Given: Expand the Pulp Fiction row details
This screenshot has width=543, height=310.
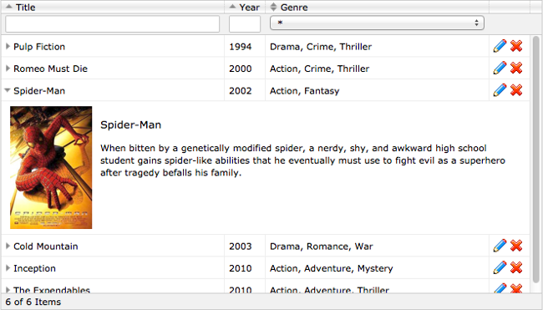Looking at the screenshot, I should (8, 47).
